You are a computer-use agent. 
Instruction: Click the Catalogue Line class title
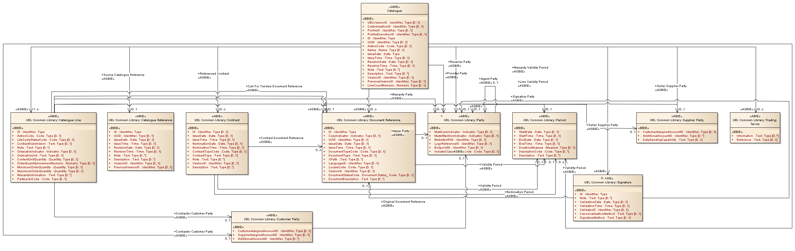pyautogui.click(x=54, y=120)
